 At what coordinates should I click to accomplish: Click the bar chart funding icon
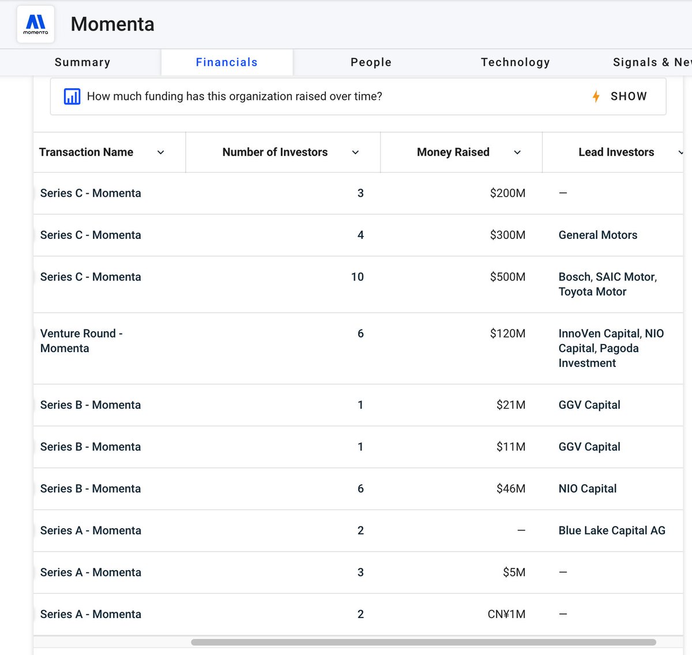pyautogui.click(x=72, y=96)
